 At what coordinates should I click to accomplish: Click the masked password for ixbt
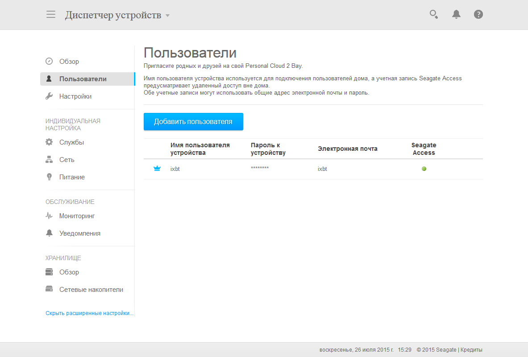click(x=260, y=168)
